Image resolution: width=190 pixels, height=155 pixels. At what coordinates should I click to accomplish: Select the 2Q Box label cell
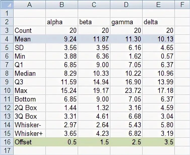[29, 108]
